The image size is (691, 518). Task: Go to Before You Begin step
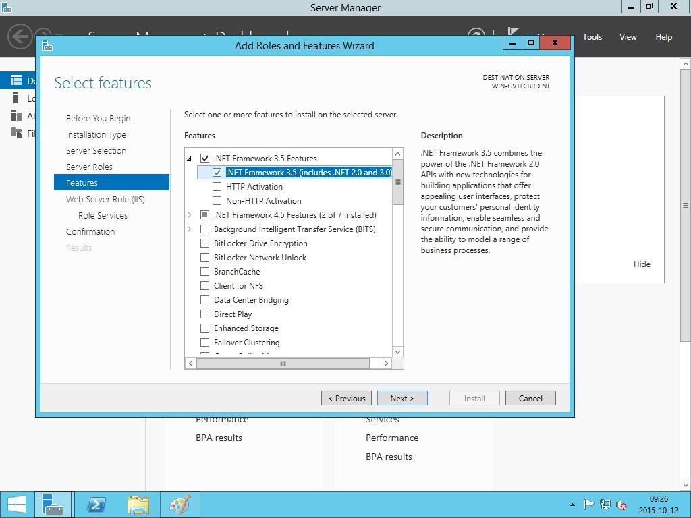(98, 118)
